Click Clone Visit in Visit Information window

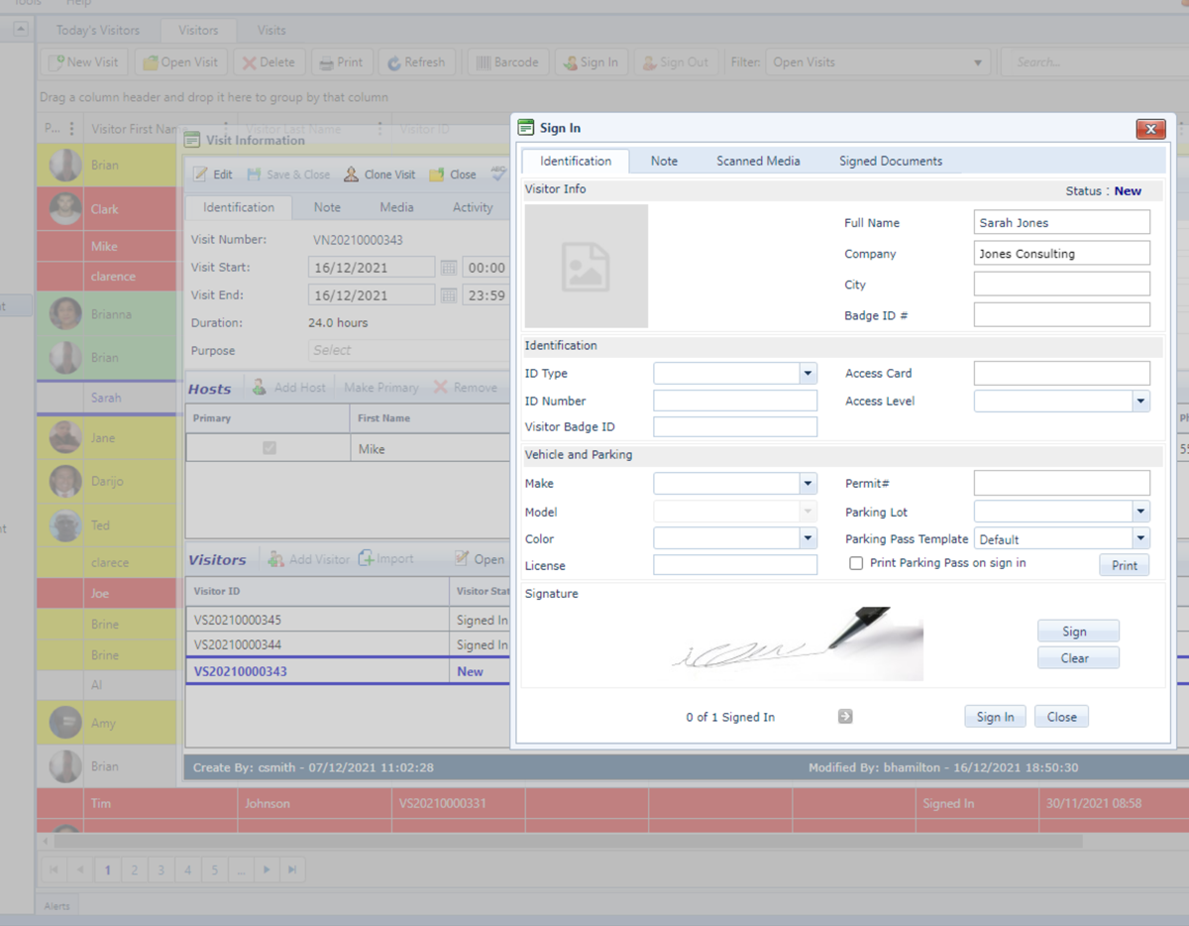coord(379,174)
